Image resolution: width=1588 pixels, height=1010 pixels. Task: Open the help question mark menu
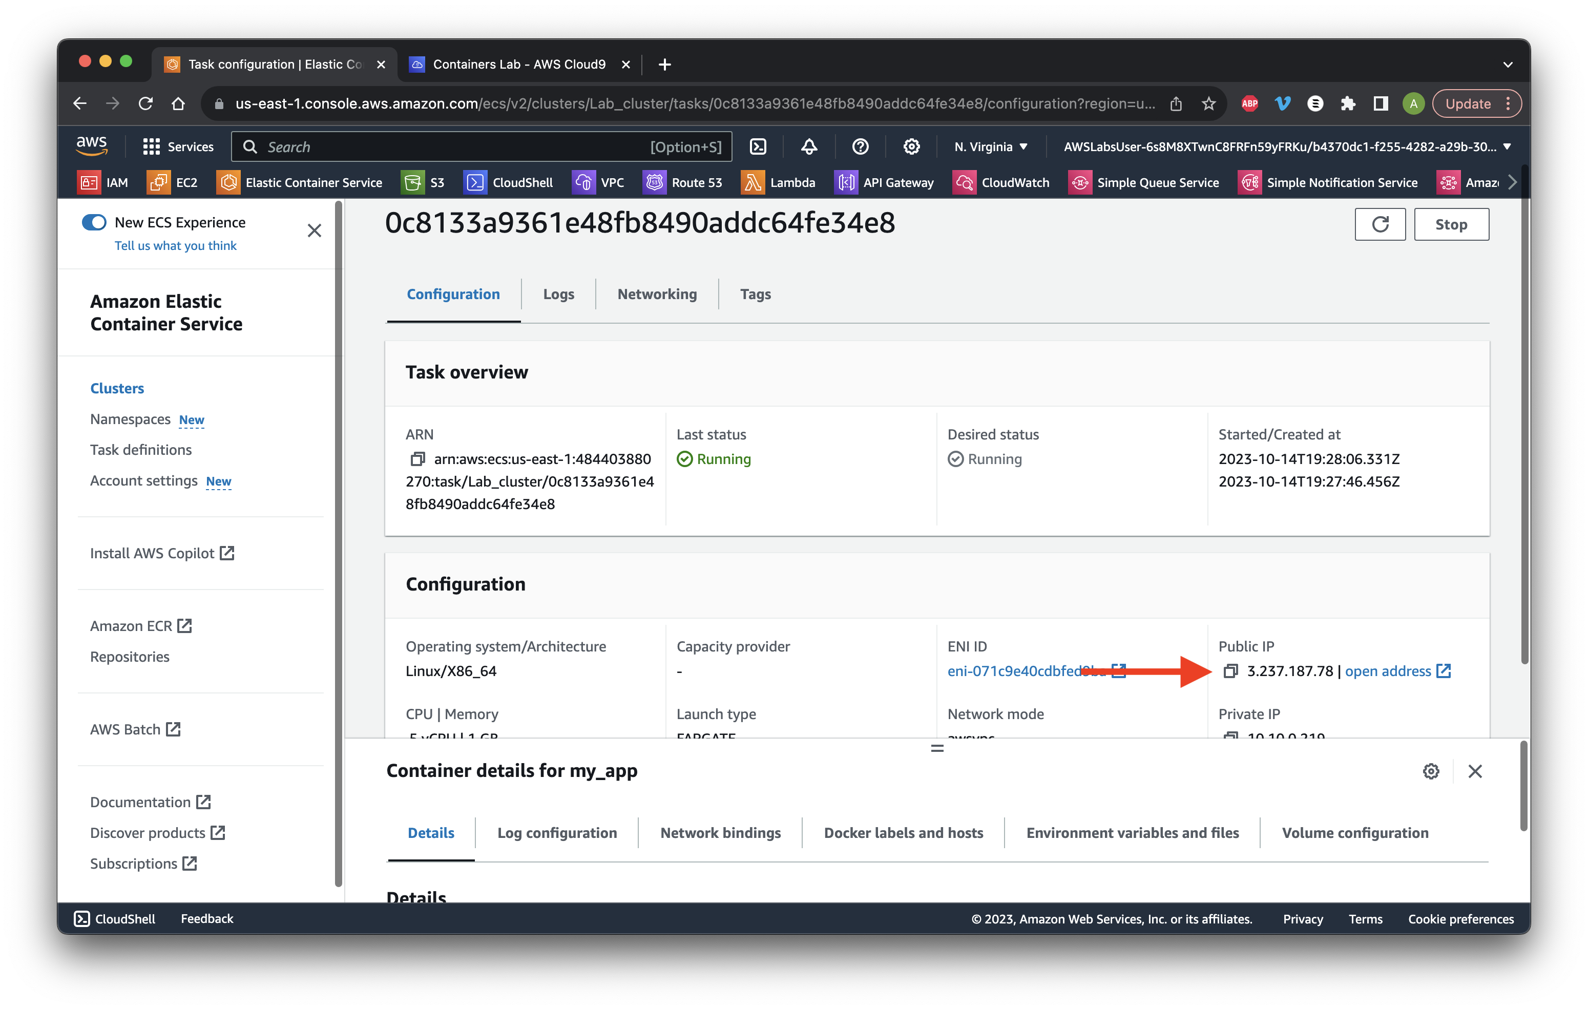(x=860, y=146)
